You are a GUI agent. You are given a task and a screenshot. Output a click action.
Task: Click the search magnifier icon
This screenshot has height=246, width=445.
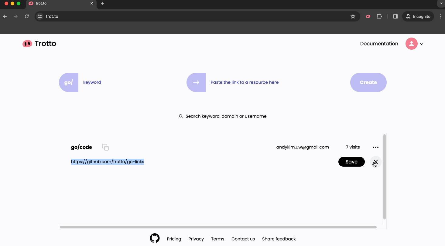point(181,116)
